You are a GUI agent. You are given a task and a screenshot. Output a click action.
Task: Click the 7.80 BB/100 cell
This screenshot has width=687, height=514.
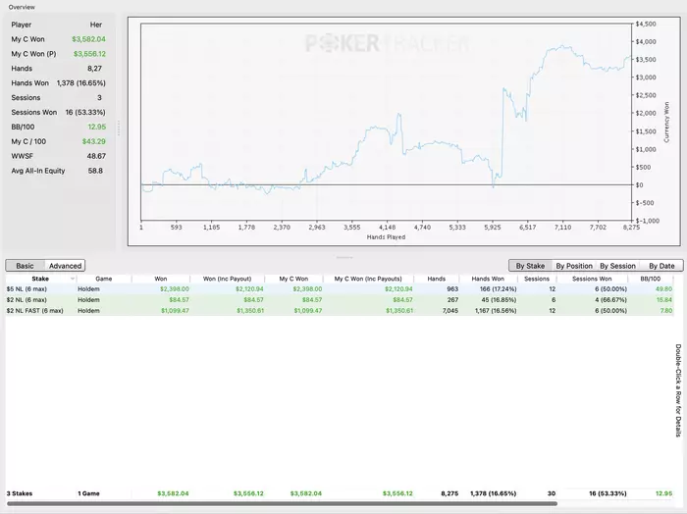666,310
